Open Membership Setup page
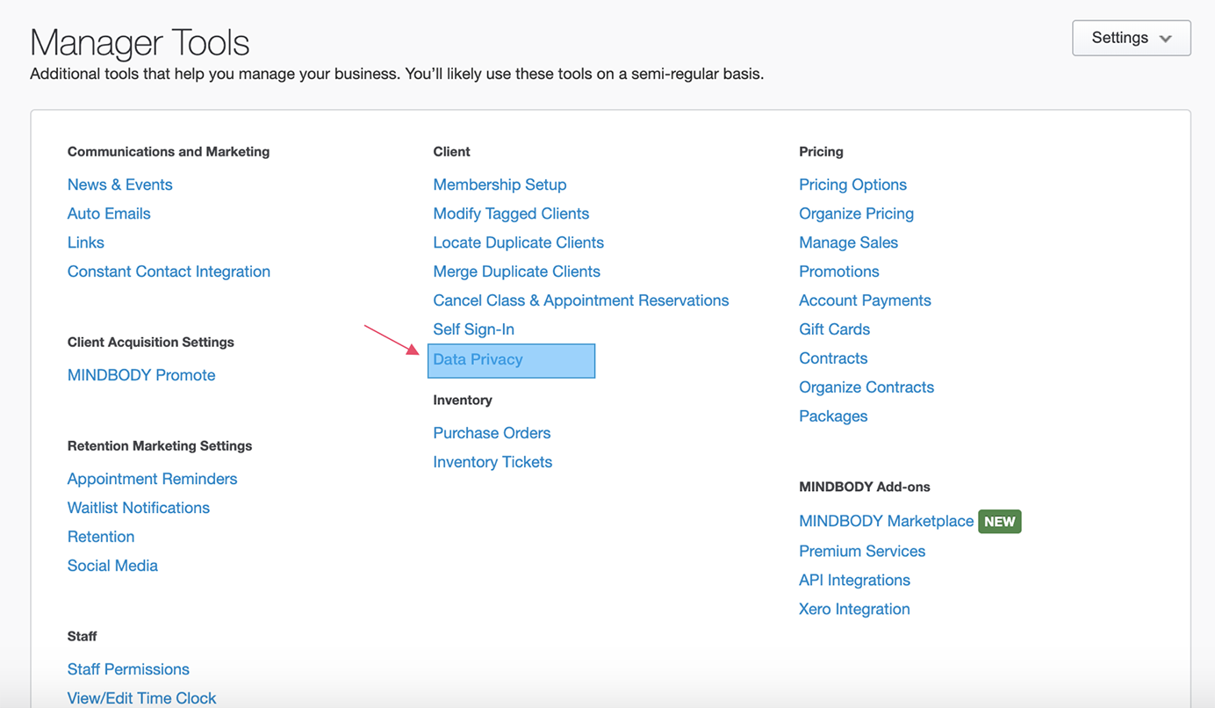This screenshot has height=708, width=1215. [500, 184]
